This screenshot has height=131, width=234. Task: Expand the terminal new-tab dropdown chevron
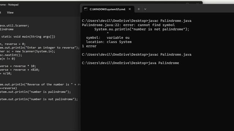tap(145, 9)
